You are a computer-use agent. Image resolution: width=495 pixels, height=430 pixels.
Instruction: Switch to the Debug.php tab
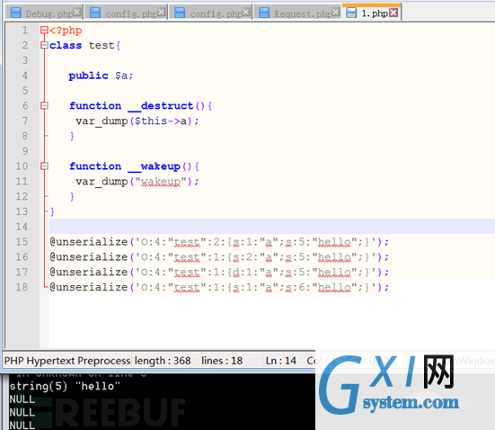(x=44, y=13)
